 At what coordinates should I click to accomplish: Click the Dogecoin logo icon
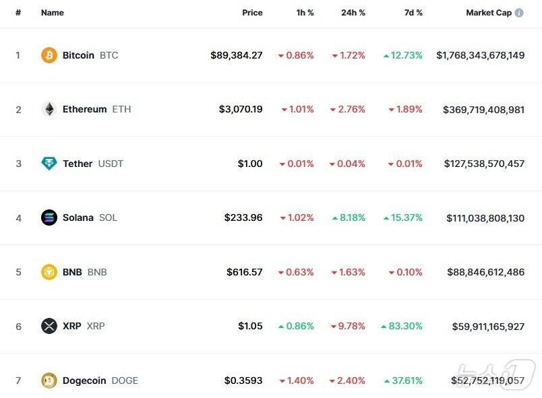[49, 380]
